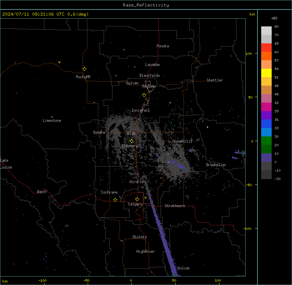The image size is (292, 285).
Task: Click the RockyMH label
Action: pos(83,77)
